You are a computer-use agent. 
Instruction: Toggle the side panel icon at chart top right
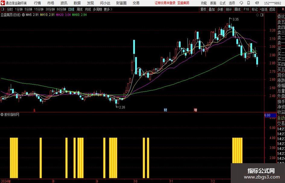pos(262,15)
